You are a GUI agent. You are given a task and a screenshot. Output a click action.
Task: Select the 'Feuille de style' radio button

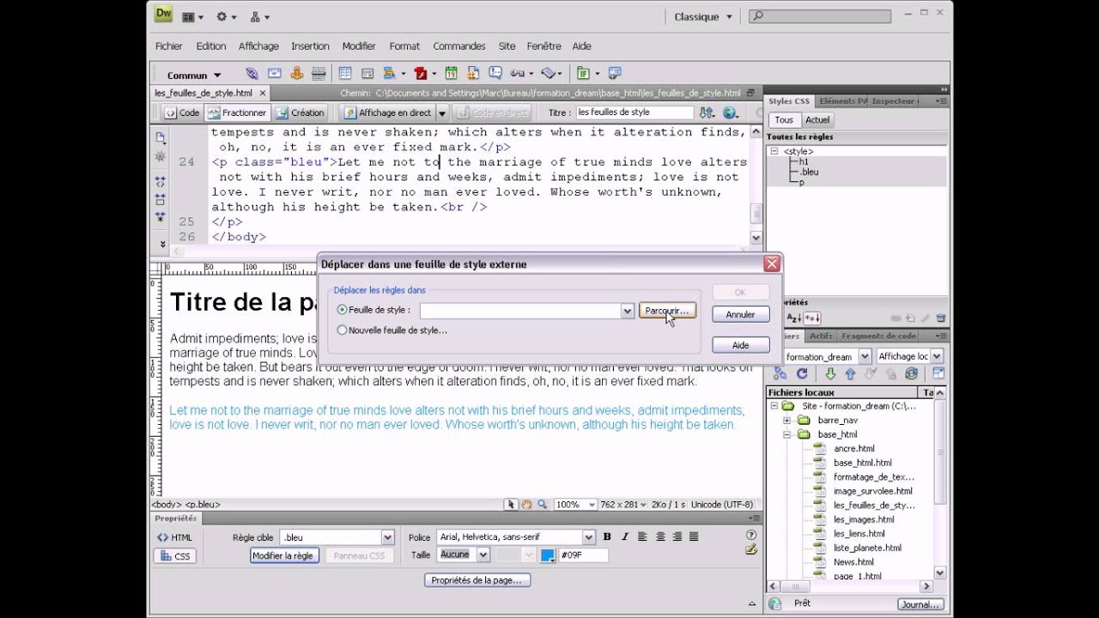(343, 310)
